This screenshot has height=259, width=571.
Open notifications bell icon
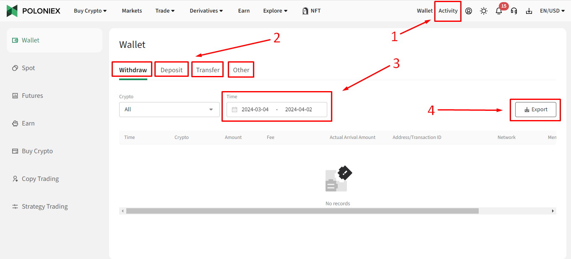click(499, 11)
